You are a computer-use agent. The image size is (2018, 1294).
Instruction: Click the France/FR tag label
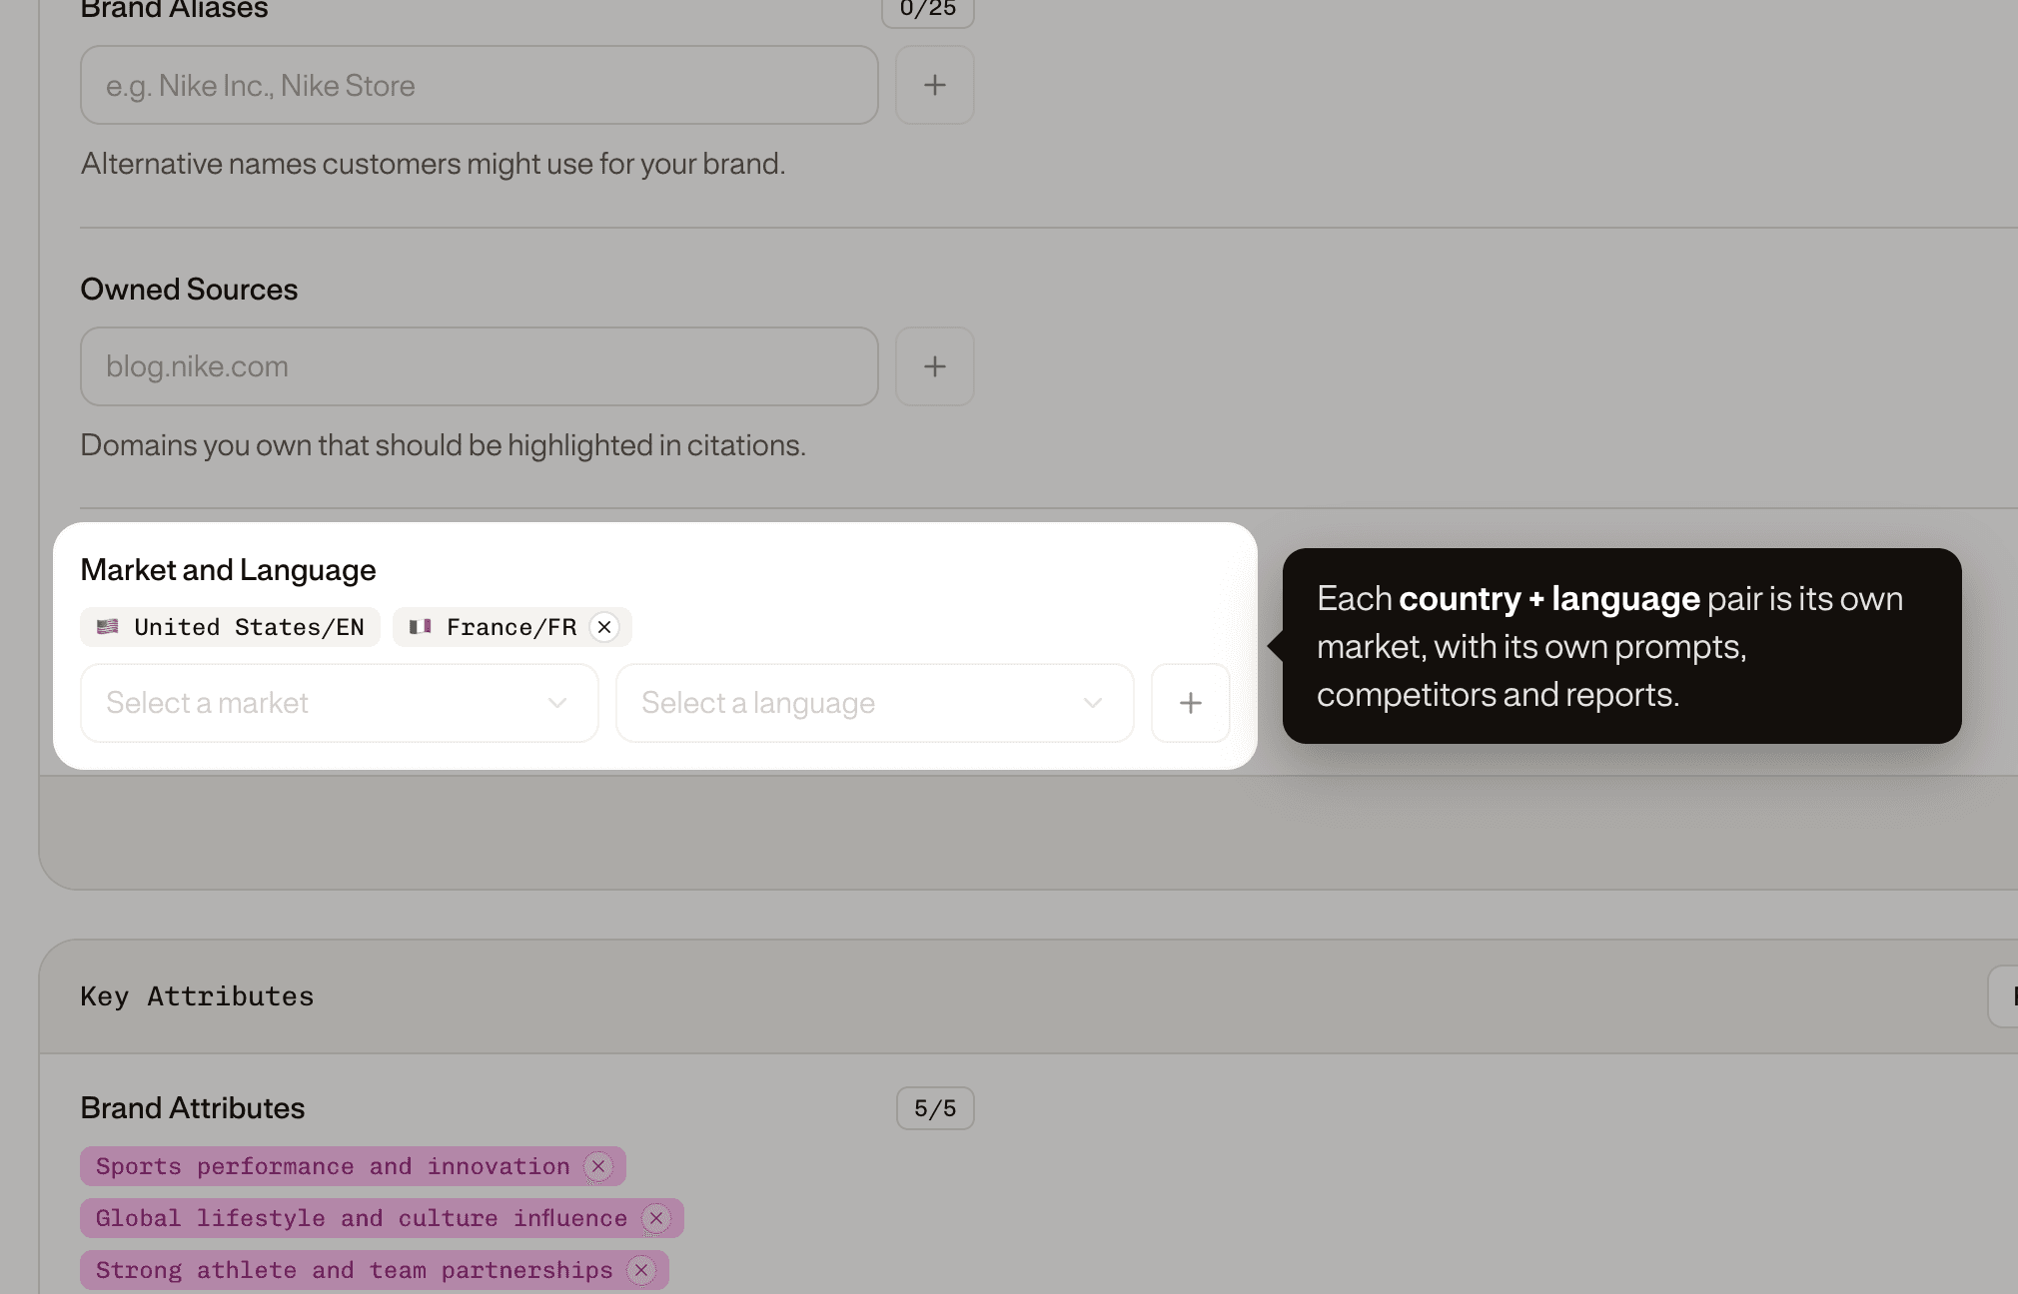(x=511, y=627)
